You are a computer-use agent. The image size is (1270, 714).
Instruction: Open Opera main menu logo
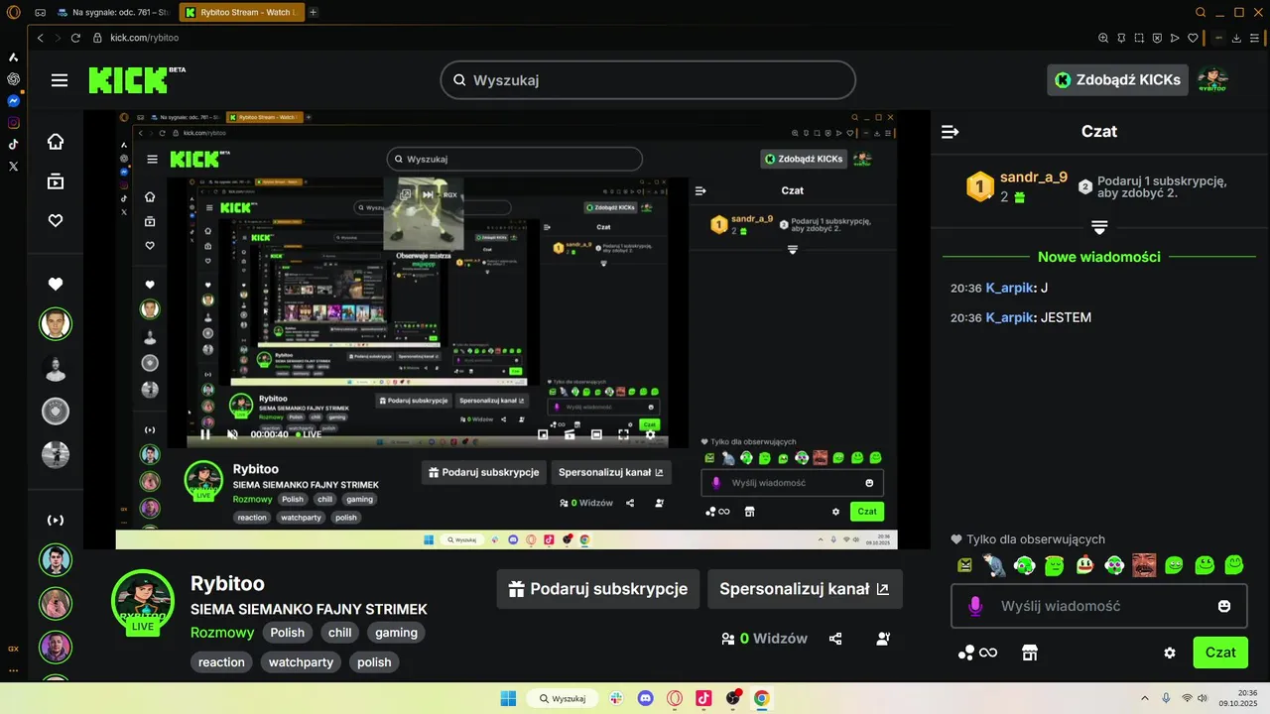point(14,12)
